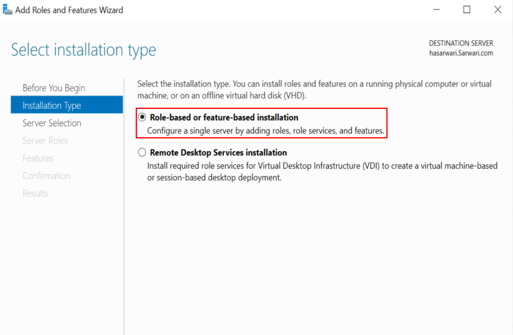
Task: Click the Select installation type heading
Action: pyautogui.click(x=83, y=49)
